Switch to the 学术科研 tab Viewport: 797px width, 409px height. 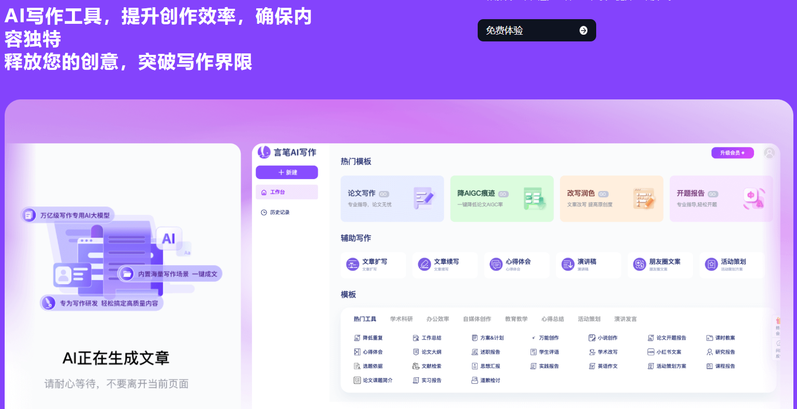[401, 319]
